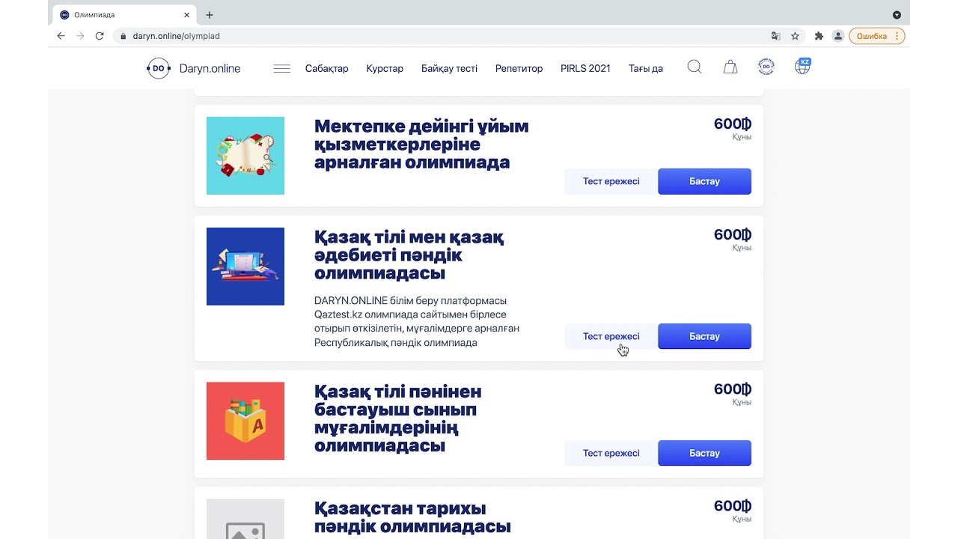Screen dimensions: 958x539
Task: Reload the page with the refresh icon
Action: tap(100, 36)
